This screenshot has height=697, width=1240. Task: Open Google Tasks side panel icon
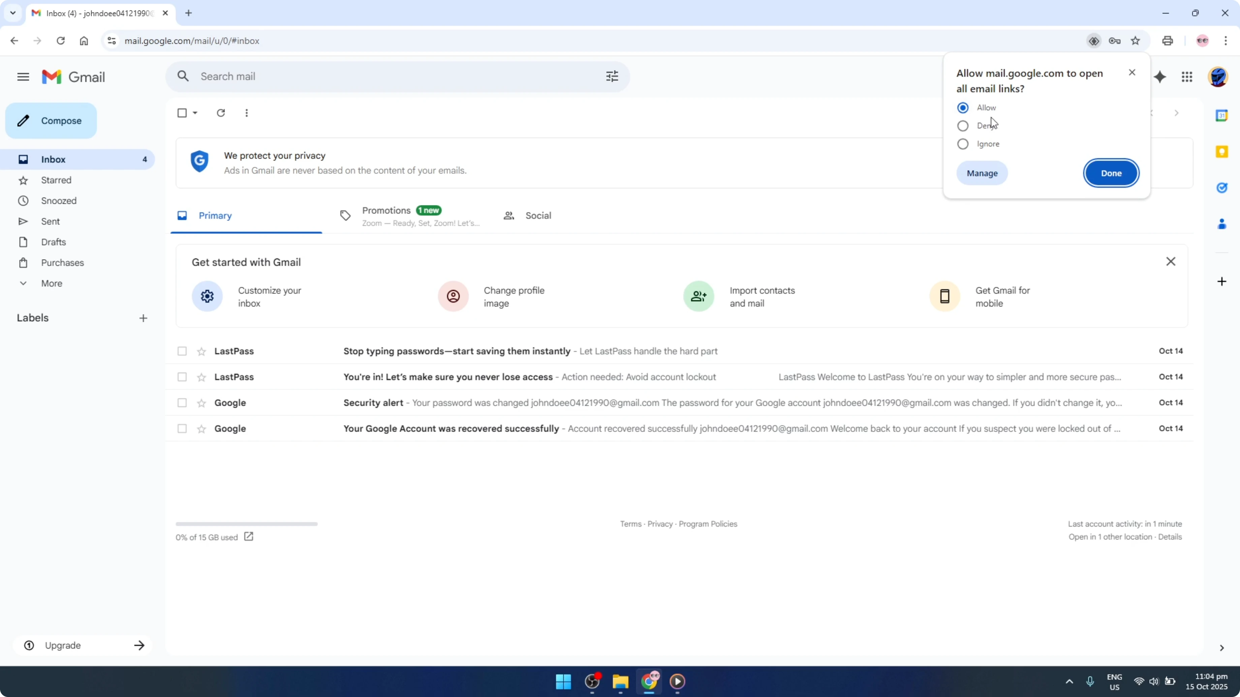[1222, 188]
